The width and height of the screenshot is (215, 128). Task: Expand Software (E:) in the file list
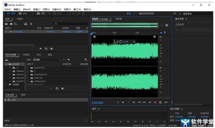tap(28, 81)
